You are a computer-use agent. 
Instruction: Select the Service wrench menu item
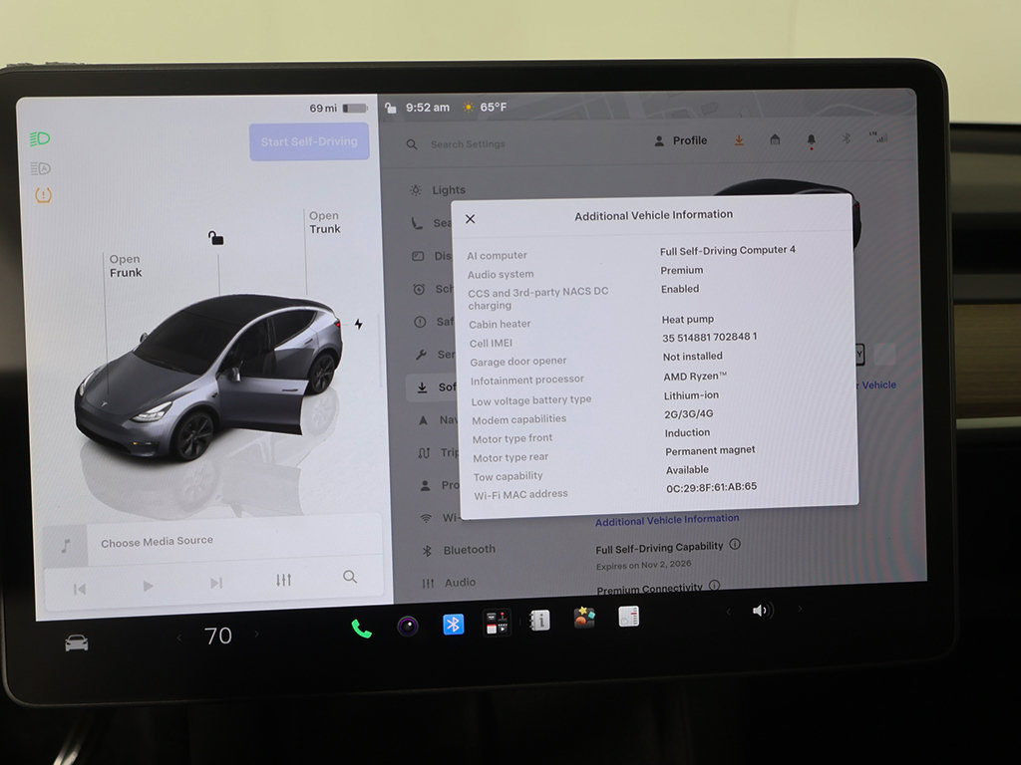tap(435, 355)
